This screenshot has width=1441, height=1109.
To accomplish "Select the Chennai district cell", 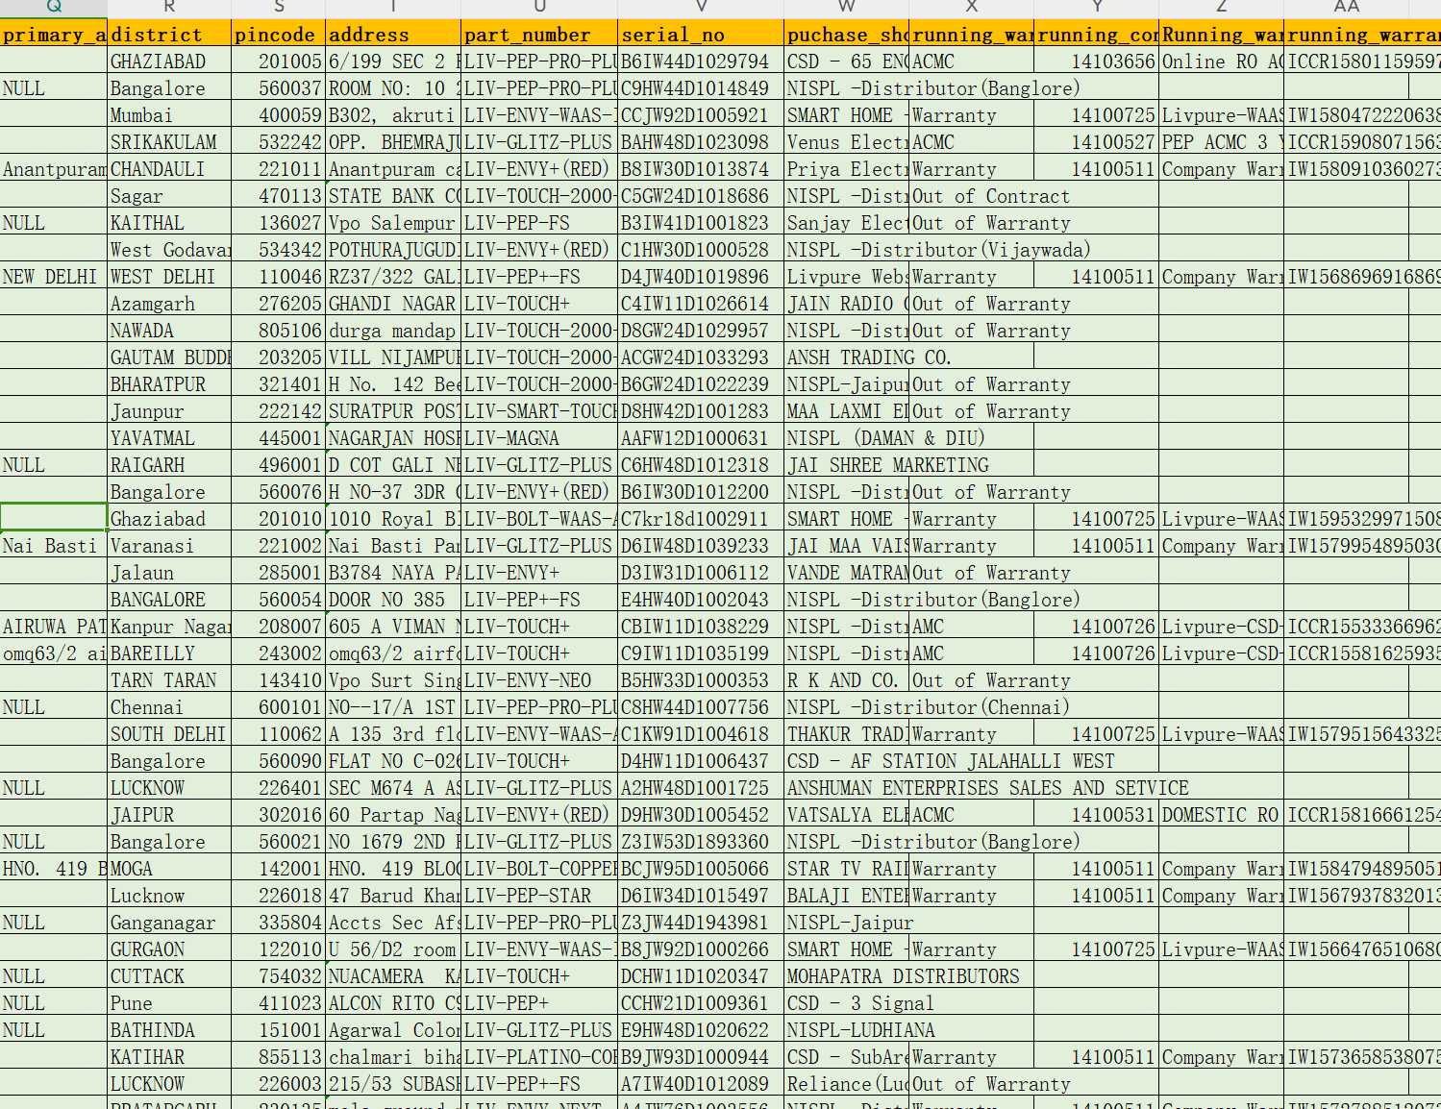I will click(x=169, y=707).
